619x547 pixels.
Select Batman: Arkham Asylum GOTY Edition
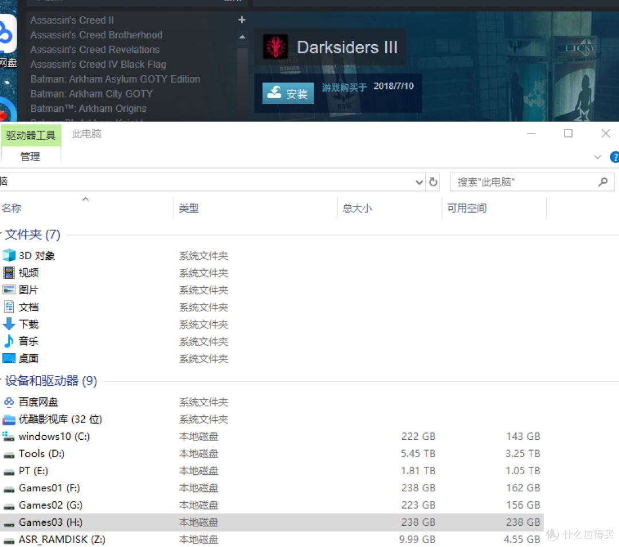(115, 79)
